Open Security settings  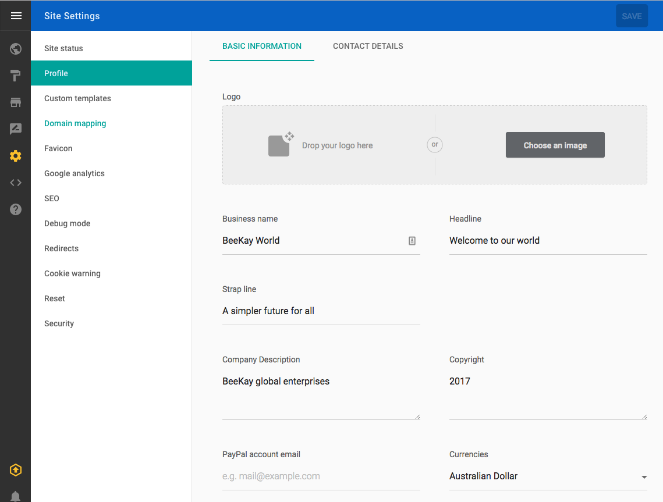111,323
